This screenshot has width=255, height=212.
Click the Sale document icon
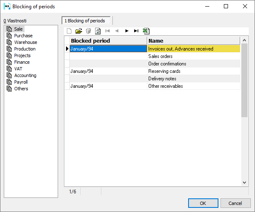(x=9, y=29)
